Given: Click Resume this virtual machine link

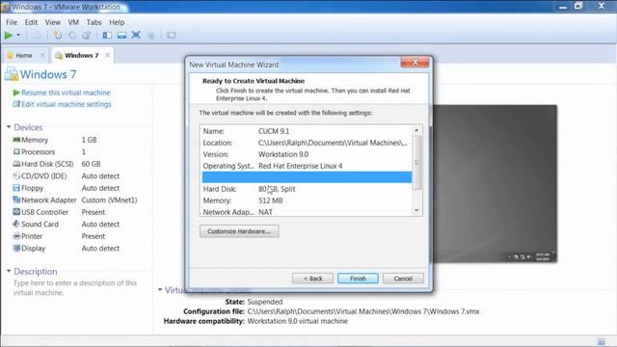Looking at the screenshot, I should (x=66, y=93).
